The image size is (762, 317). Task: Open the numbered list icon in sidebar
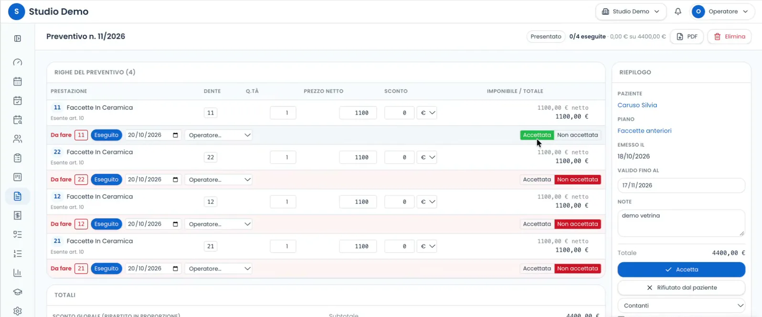[18, 254]
